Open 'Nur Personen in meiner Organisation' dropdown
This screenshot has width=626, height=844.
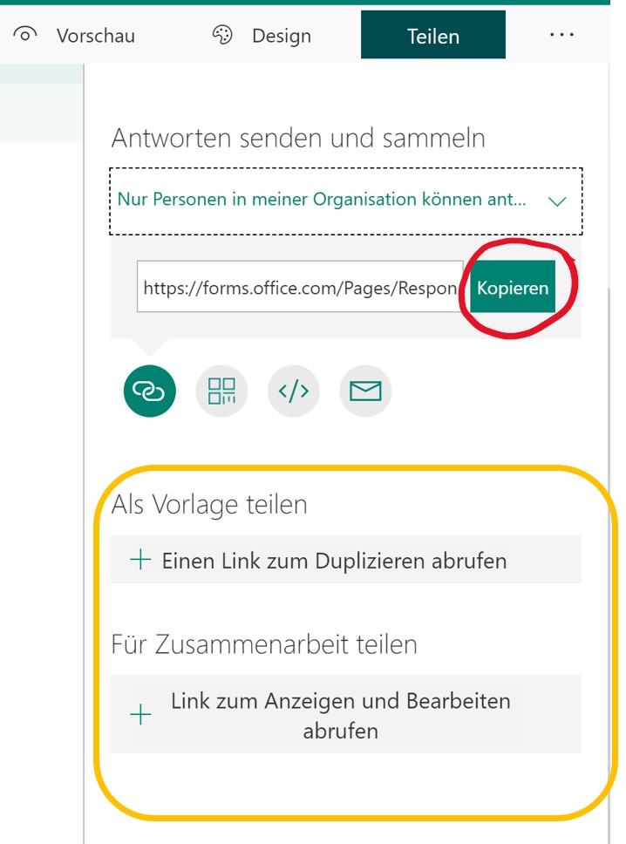[346, 201]
